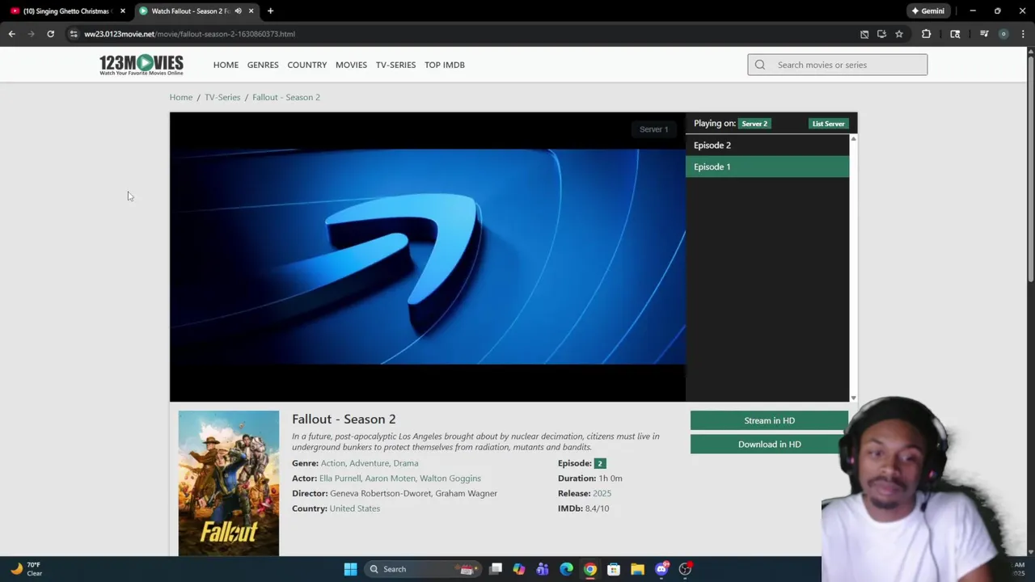
Task: Switch to the YouTube Singing Ghetto Christmas tab
Action: [x=65, y=11]
